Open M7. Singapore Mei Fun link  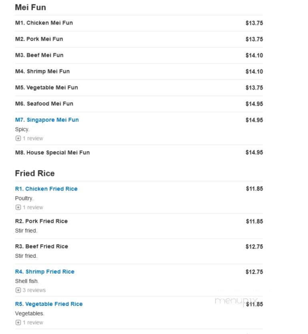click(x=47, y=120)
